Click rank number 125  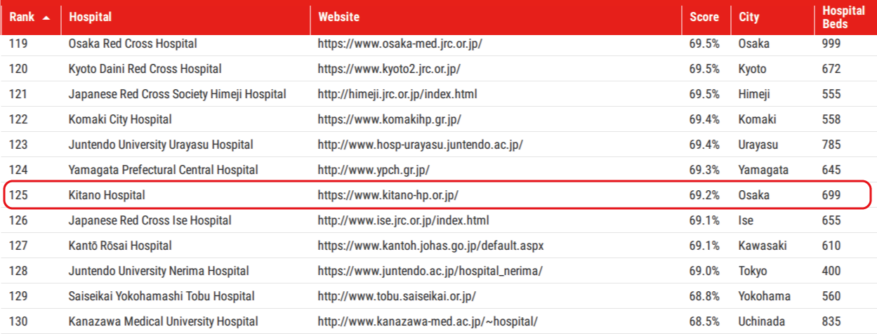click(x=18, y=195)
